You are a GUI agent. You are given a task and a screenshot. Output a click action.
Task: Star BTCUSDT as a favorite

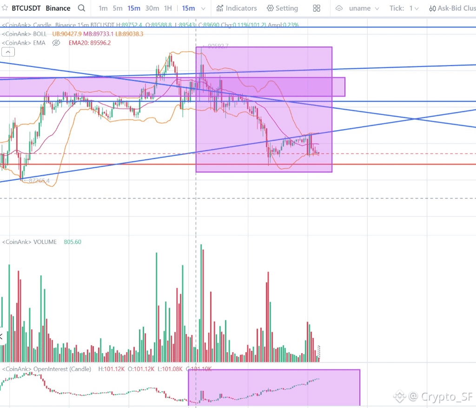[x=5, y=8]
